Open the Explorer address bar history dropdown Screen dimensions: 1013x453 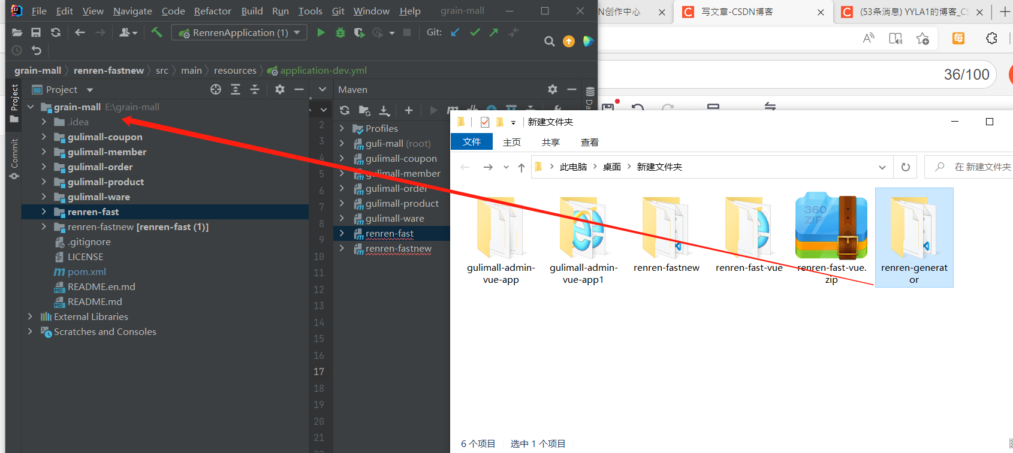click(882, 167)
